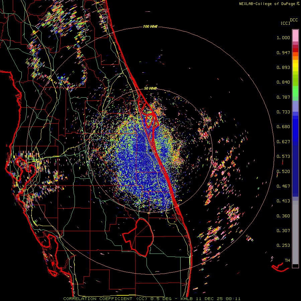Click the 0.467 color scale value
This screenshot has width=301, height=301.
(283, 186)
